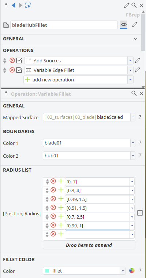146x278 pixels.
Task: Open the Mapped Surface dropdown
Action: (133, 117)
